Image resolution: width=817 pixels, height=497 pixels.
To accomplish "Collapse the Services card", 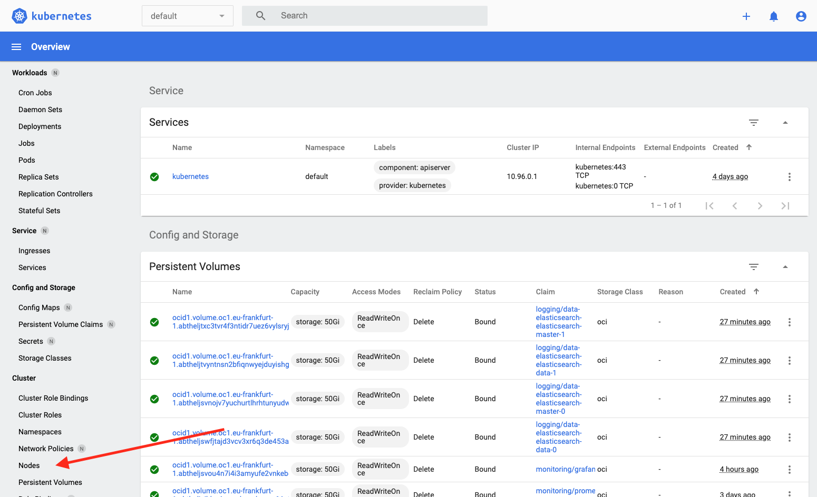I will click(x=785, y=123).
